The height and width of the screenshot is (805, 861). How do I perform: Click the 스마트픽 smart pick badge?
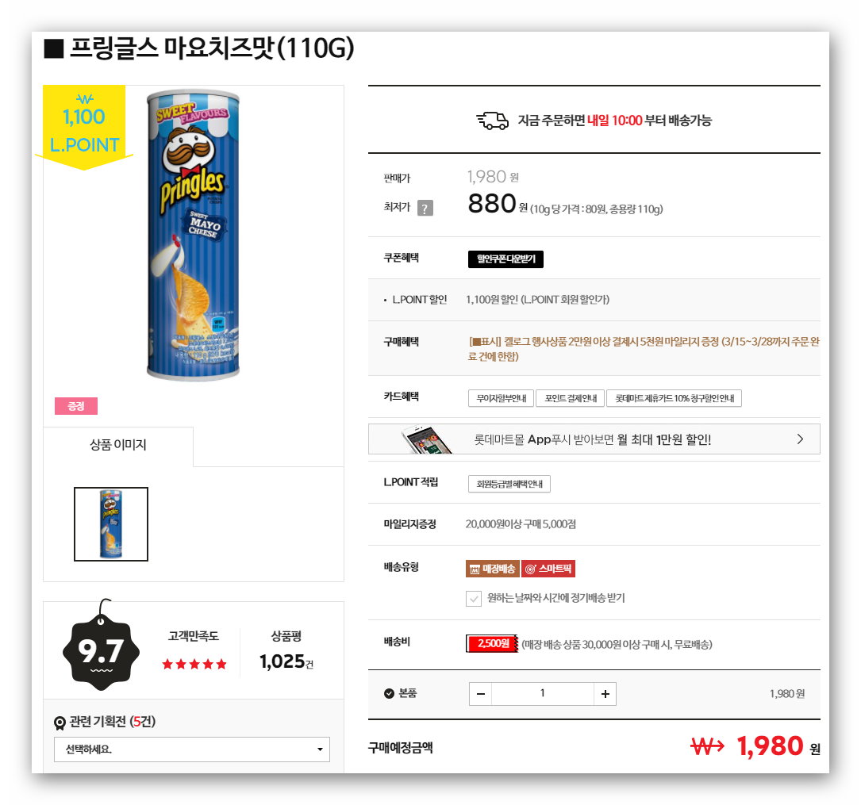(x=548, y=569)
